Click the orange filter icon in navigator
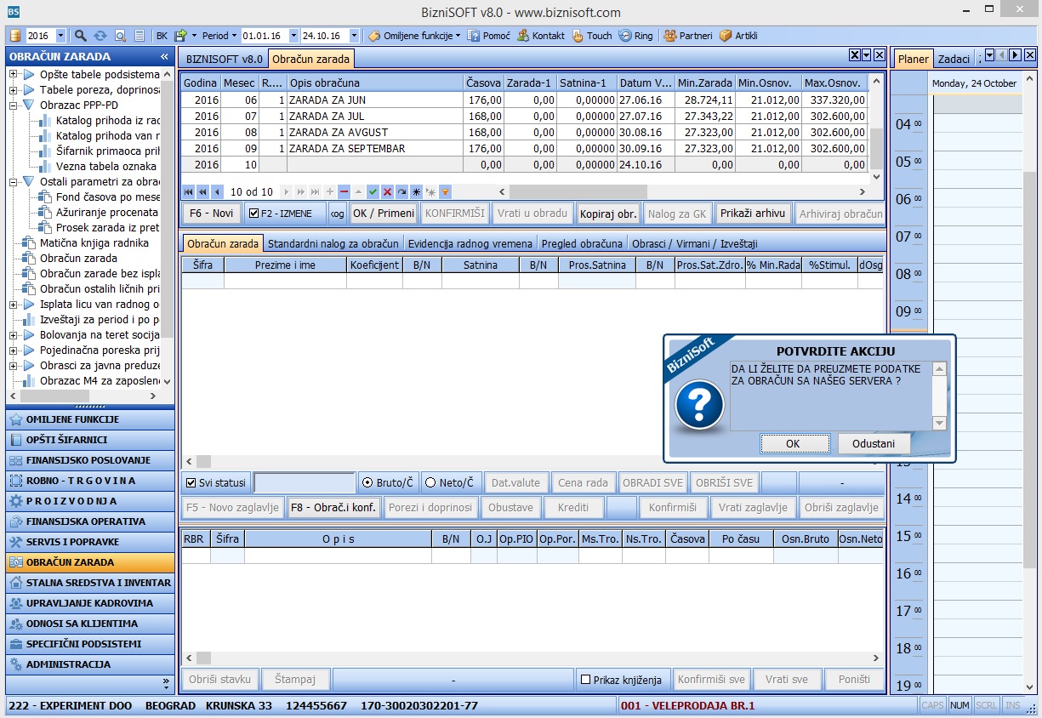 coord(445,192)
